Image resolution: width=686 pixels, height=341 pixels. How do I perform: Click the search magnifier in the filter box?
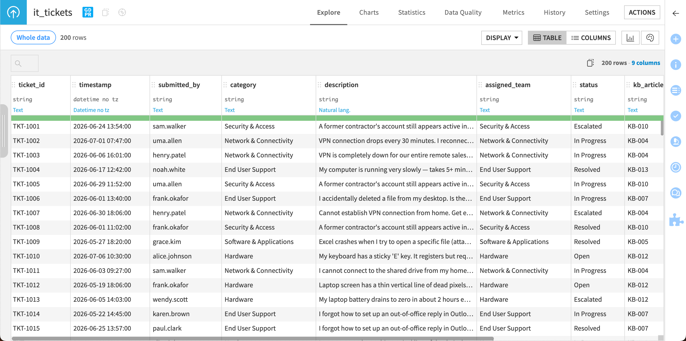pos(18,63)
